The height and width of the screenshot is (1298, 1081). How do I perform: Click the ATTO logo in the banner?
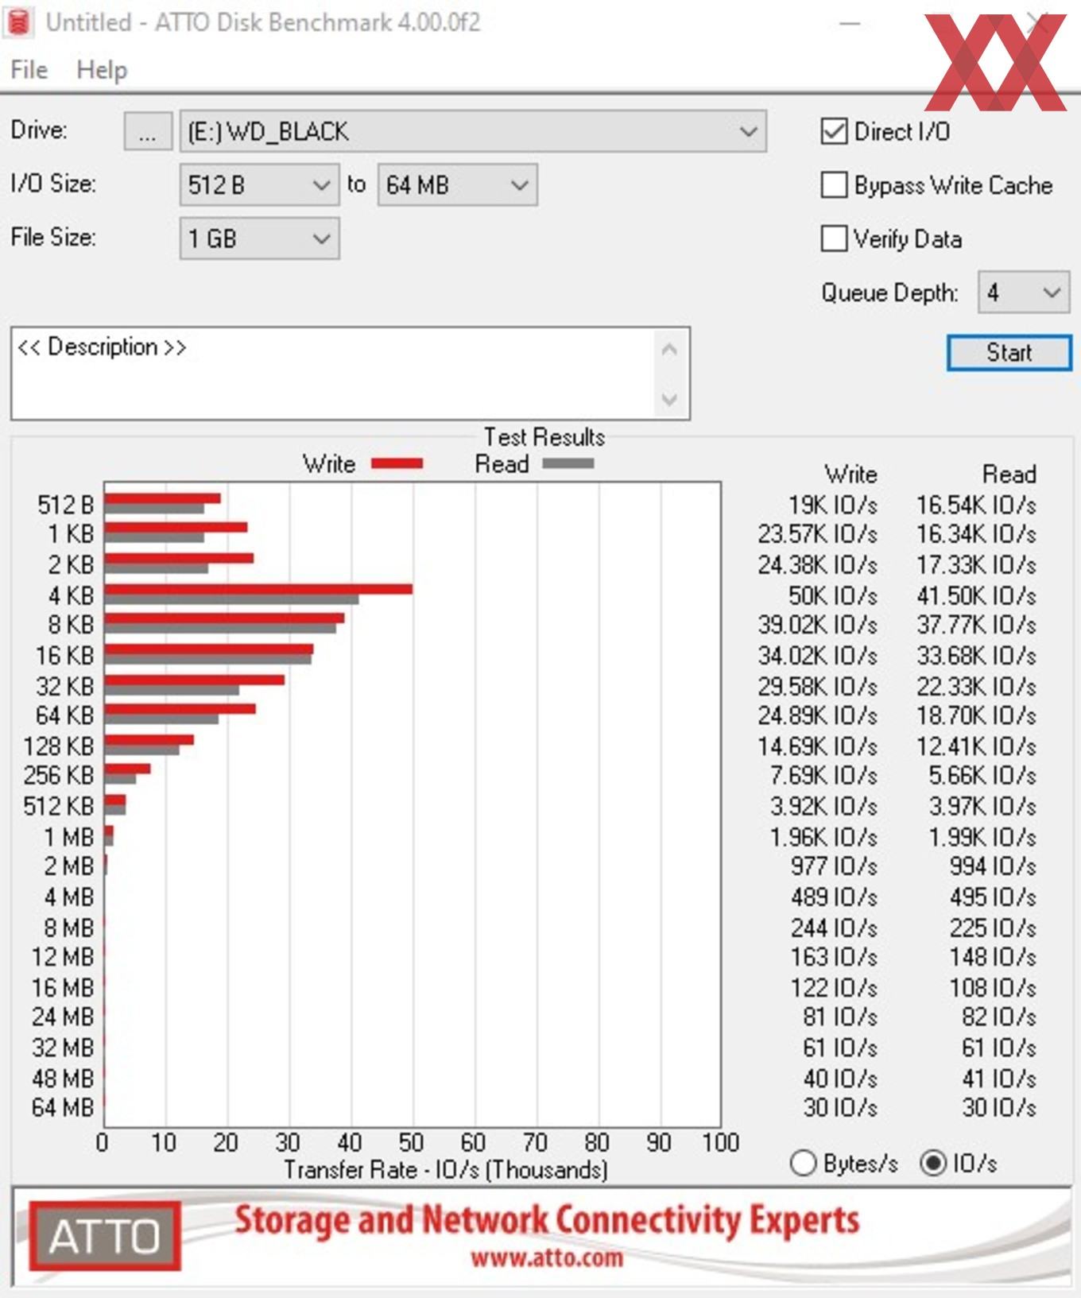tap(105, 1236)
